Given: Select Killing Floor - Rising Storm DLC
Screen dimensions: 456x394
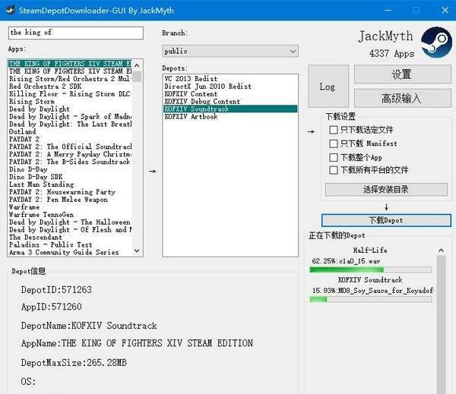Looking at the screenshot, I should tap(69, 94).
